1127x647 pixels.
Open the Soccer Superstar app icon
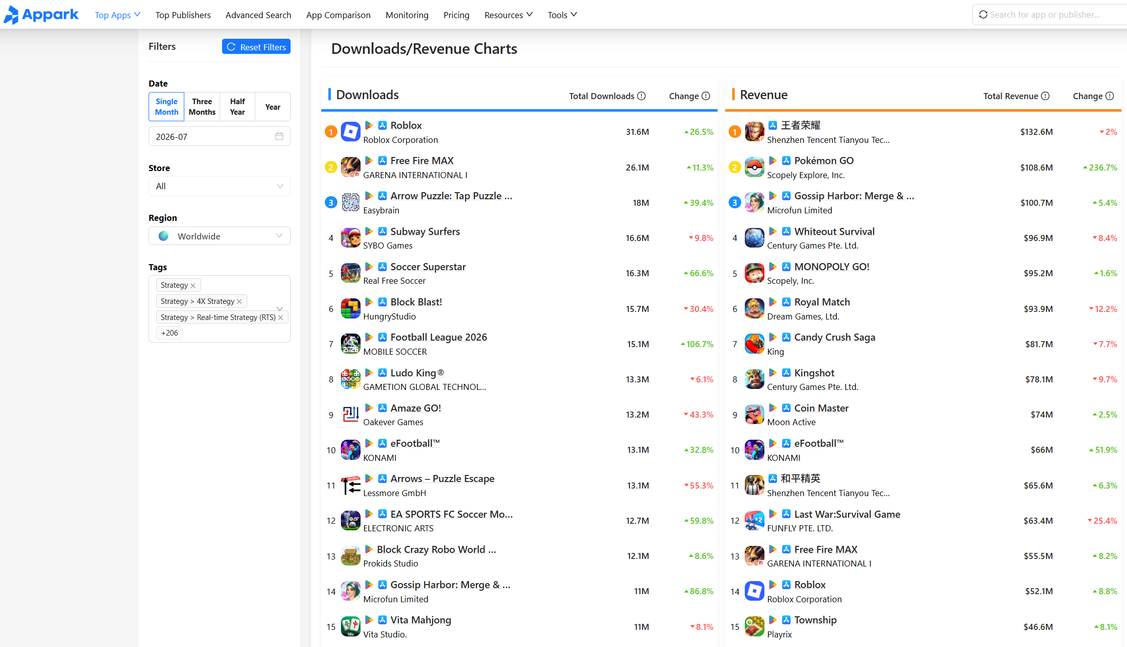coord(350,273)
